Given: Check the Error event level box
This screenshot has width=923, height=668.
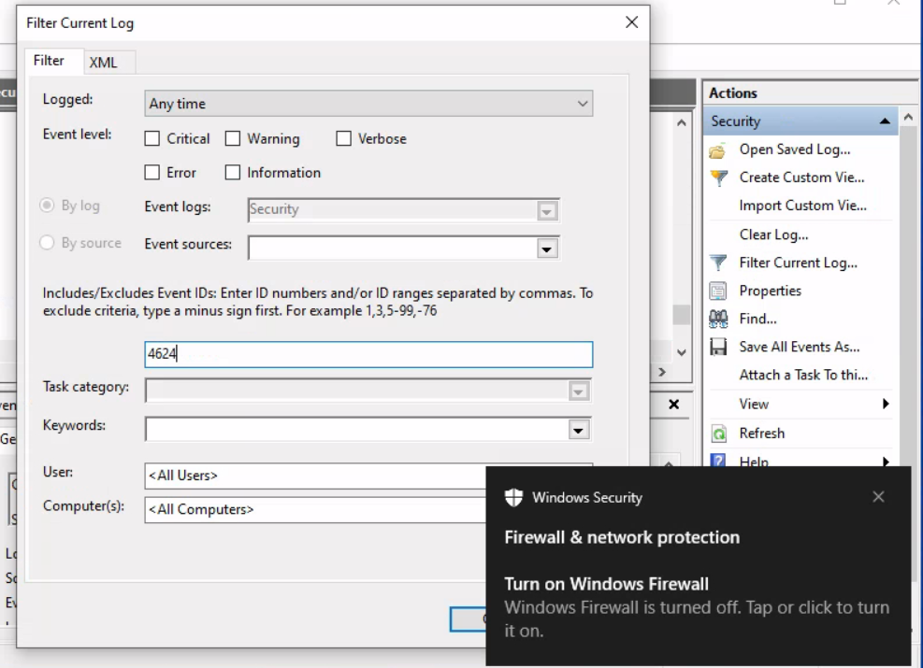Looking at the screenshot, I should [x=151, y=173].
